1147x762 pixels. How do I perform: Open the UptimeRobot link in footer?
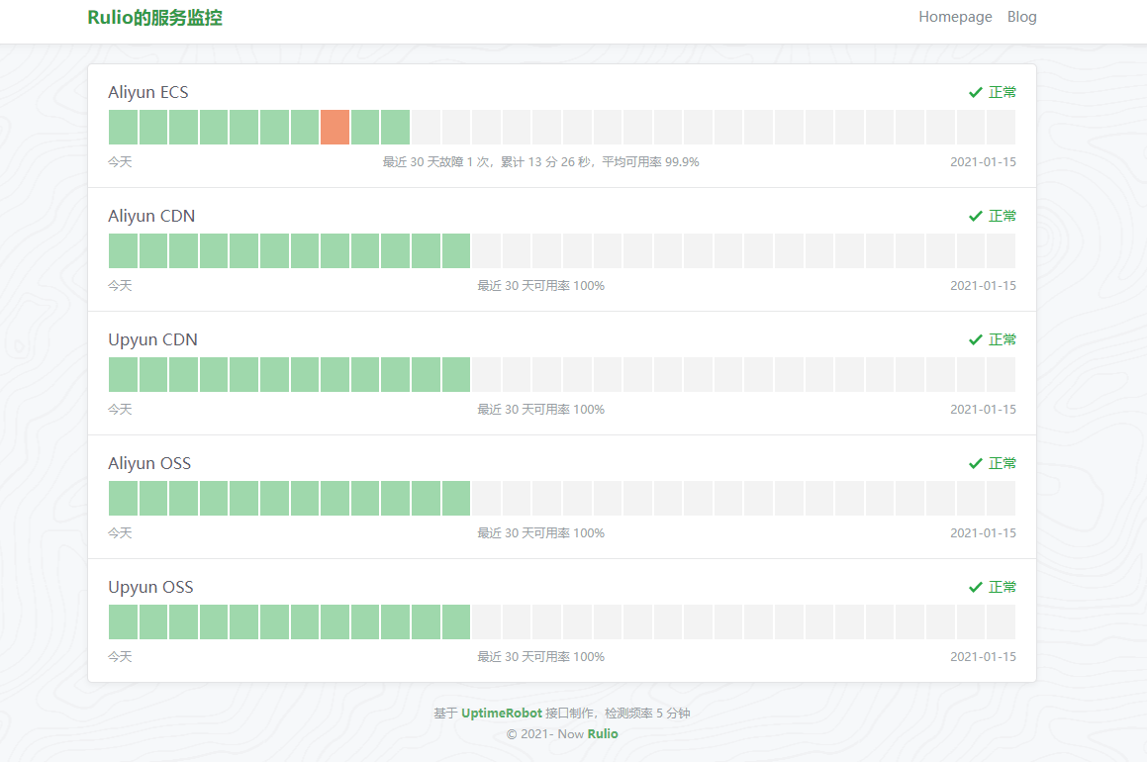501,714
